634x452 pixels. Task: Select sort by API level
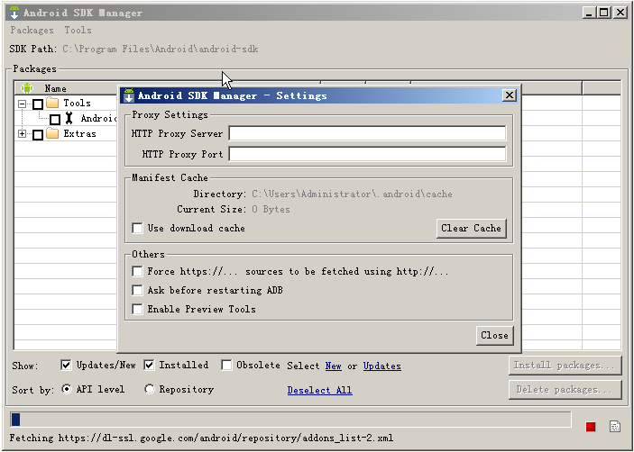point(67,389)
